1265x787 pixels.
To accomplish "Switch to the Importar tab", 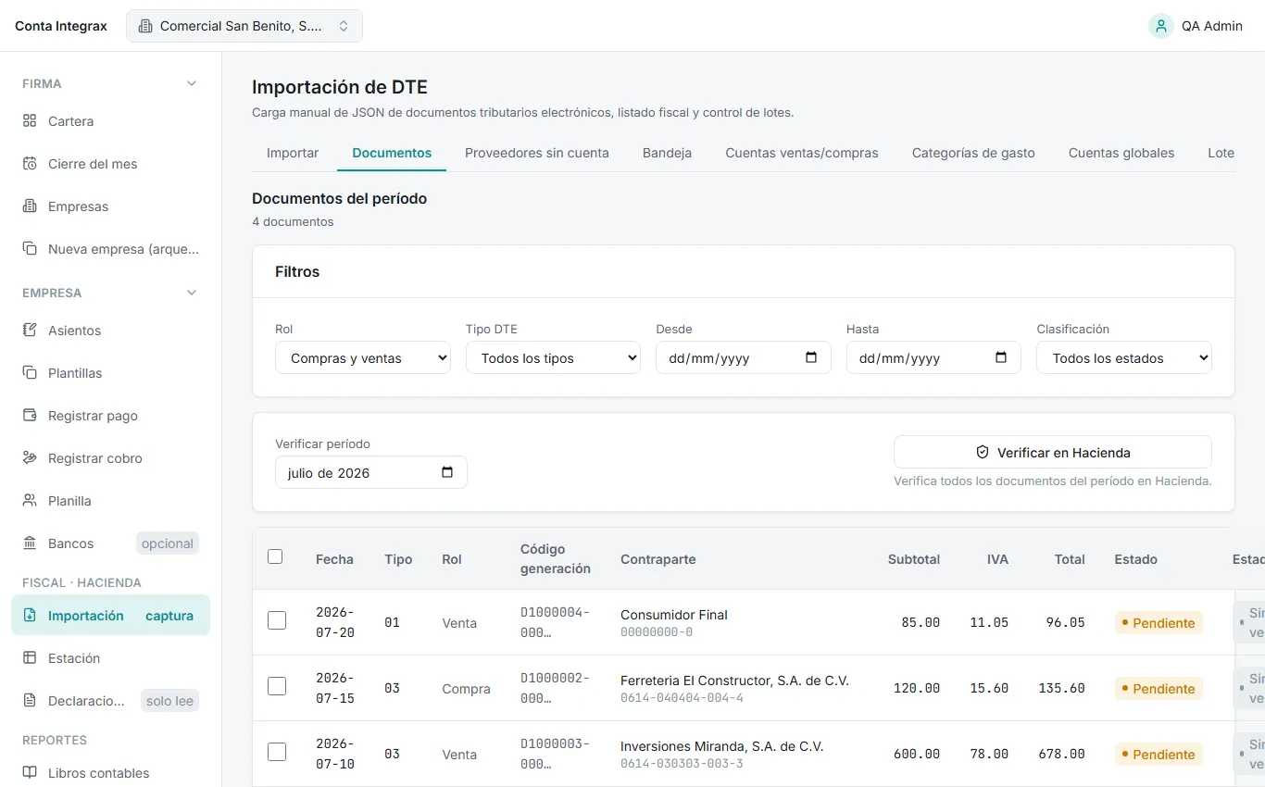I will click(x=293, y=153).
